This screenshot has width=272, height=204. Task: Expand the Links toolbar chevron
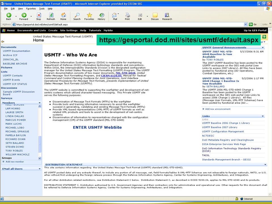(x=270, y=24)
